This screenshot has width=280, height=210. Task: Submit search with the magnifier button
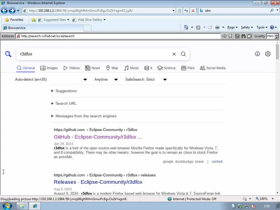click(x=183, y=54)
